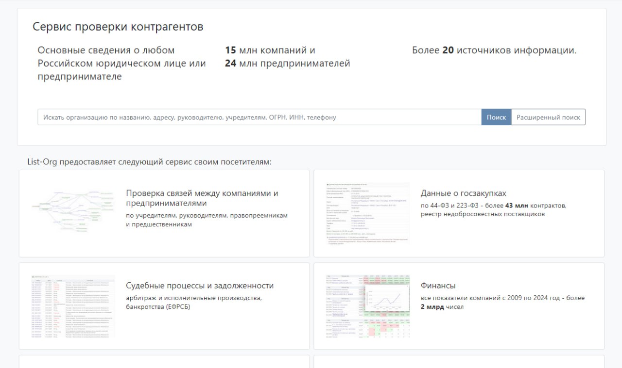Viewport: 622px width, 368px height.
Task: Click the company connections graph thumbnail
Action: tap(73, 212)
